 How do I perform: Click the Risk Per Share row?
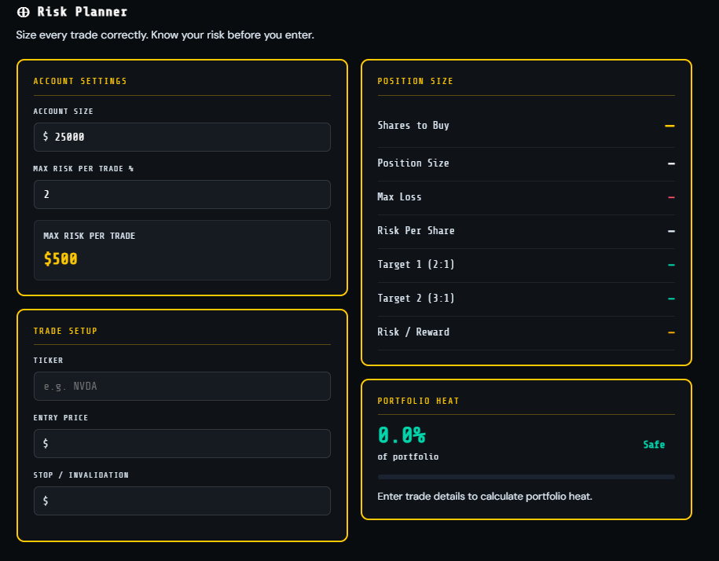(526, 232)
